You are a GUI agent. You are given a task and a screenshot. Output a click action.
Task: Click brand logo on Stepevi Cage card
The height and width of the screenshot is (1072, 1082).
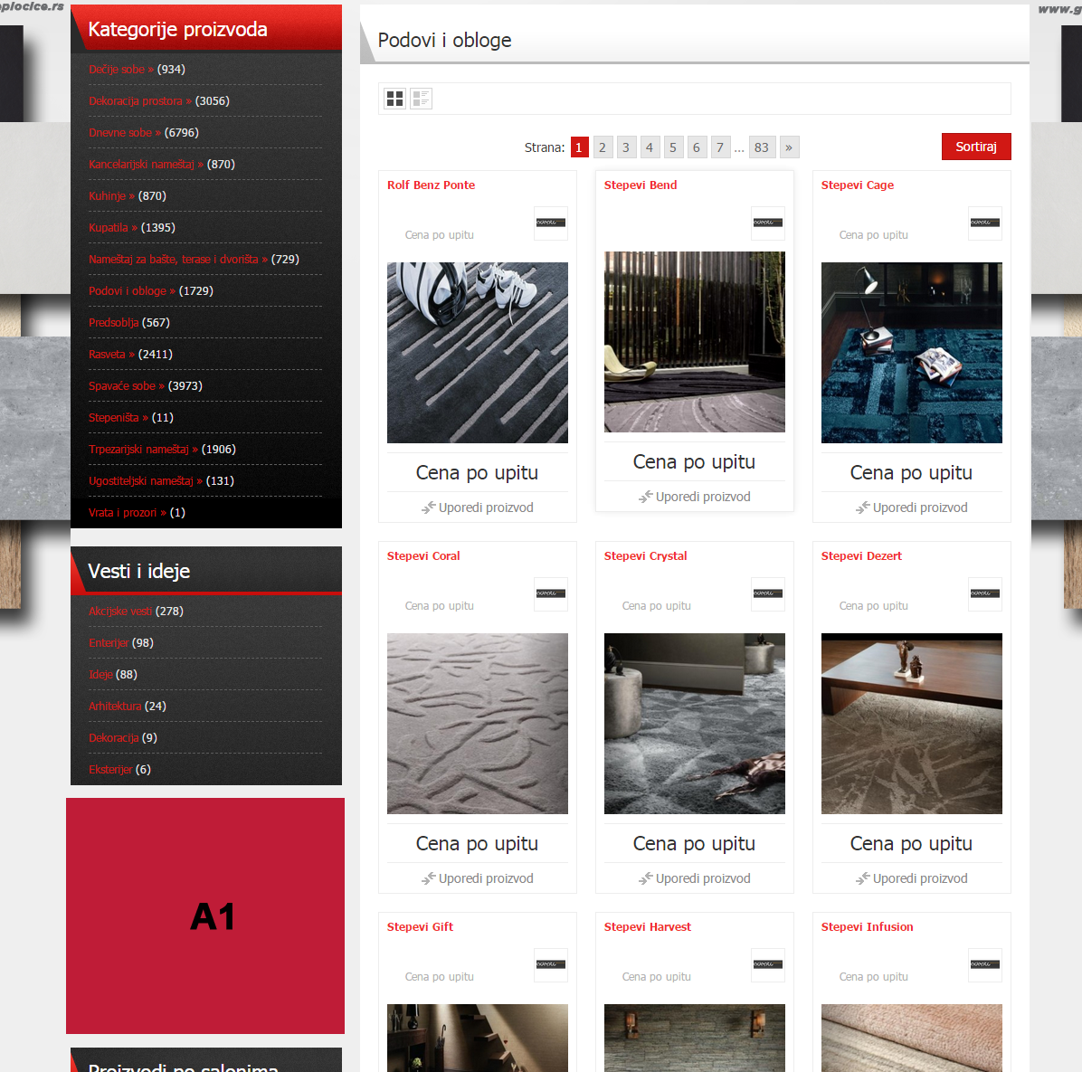pyautogui.click(x=984, y=223)
